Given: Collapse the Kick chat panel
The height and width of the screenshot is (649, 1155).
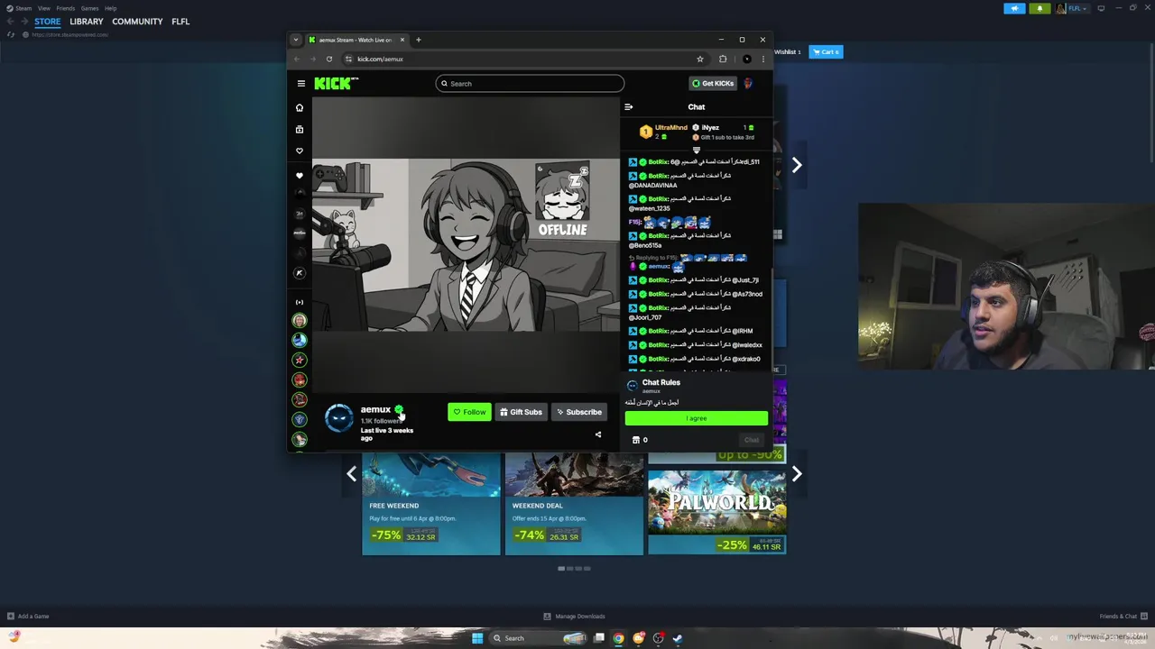Looking at the screenshot, I should coord(629,106).
